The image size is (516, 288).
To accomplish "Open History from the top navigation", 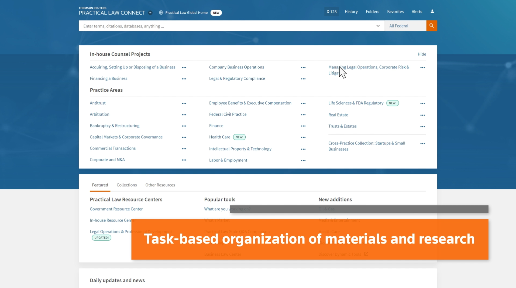I will pos(351,12).
